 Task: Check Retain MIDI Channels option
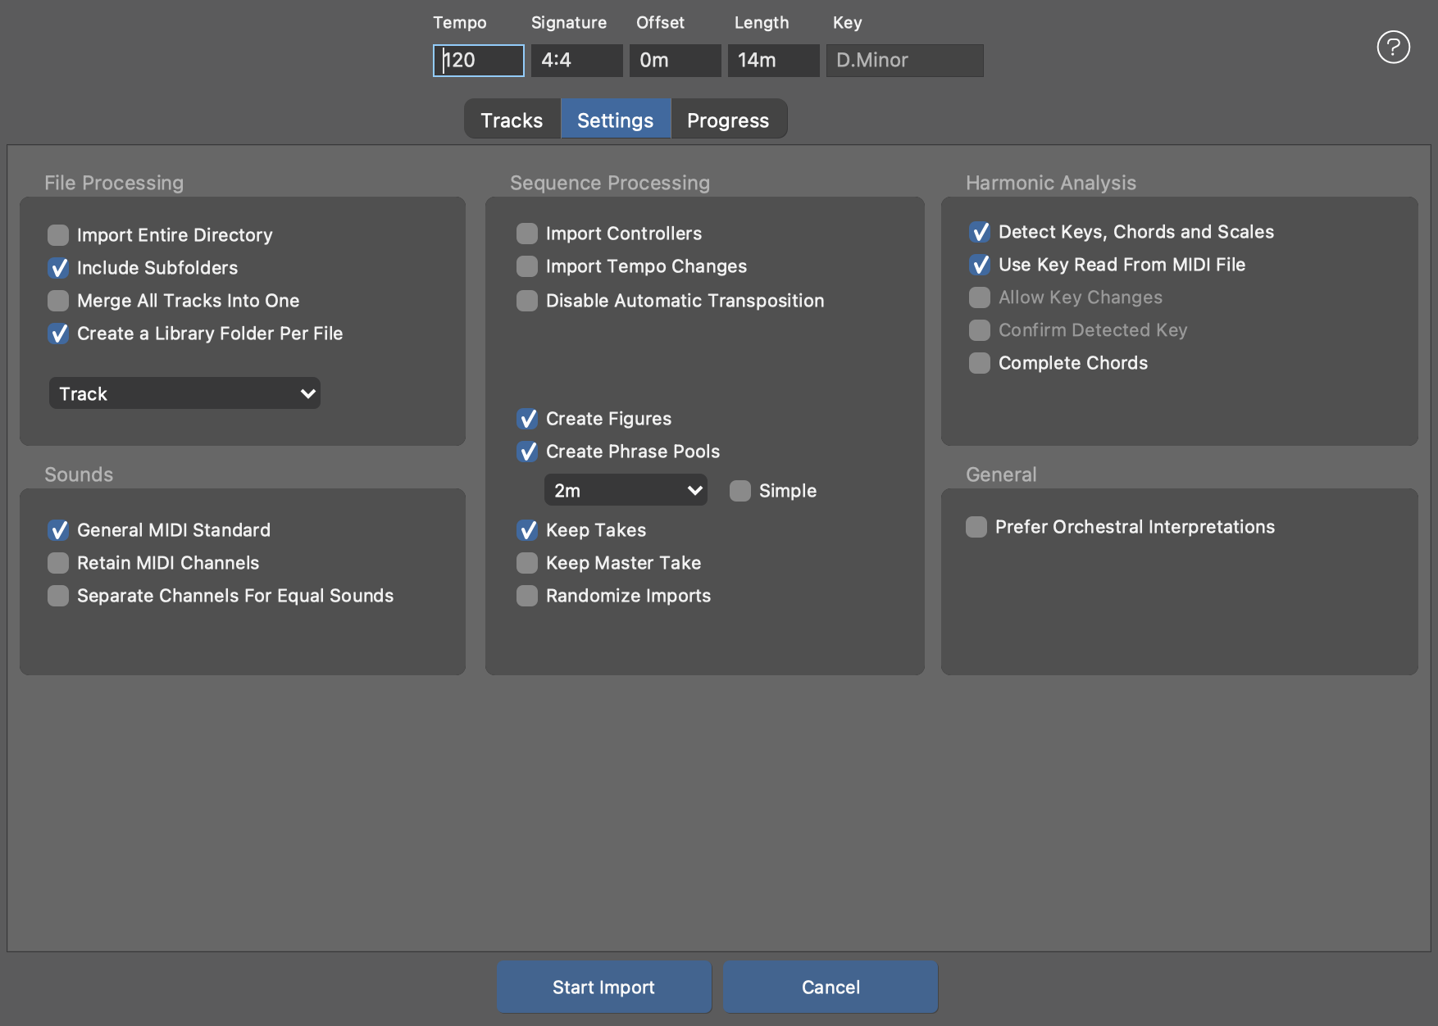(x=58, y=563)
